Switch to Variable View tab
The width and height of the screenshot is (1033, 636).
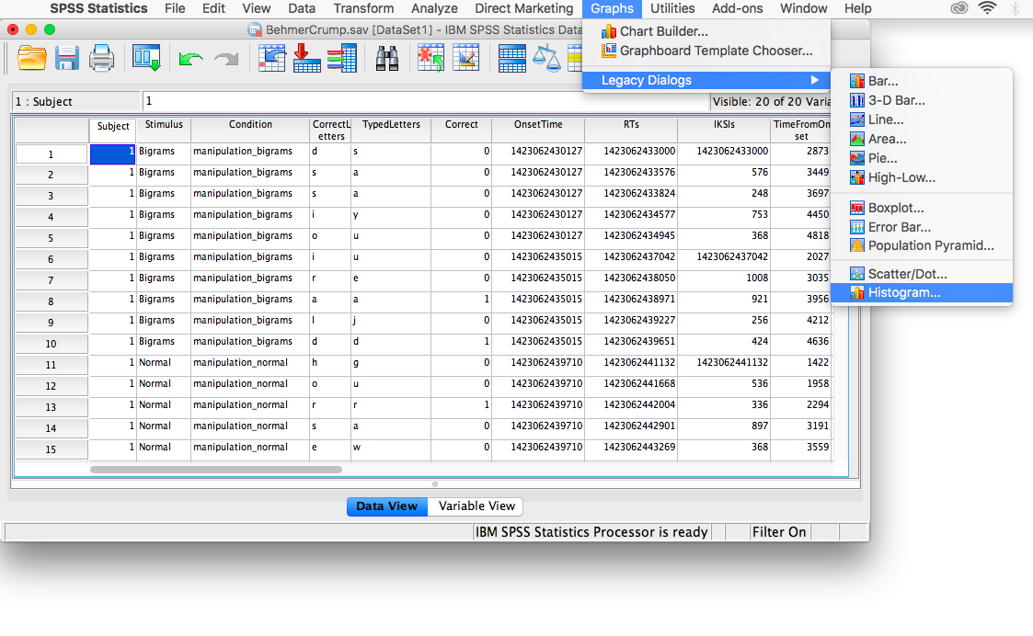point(476,506)
